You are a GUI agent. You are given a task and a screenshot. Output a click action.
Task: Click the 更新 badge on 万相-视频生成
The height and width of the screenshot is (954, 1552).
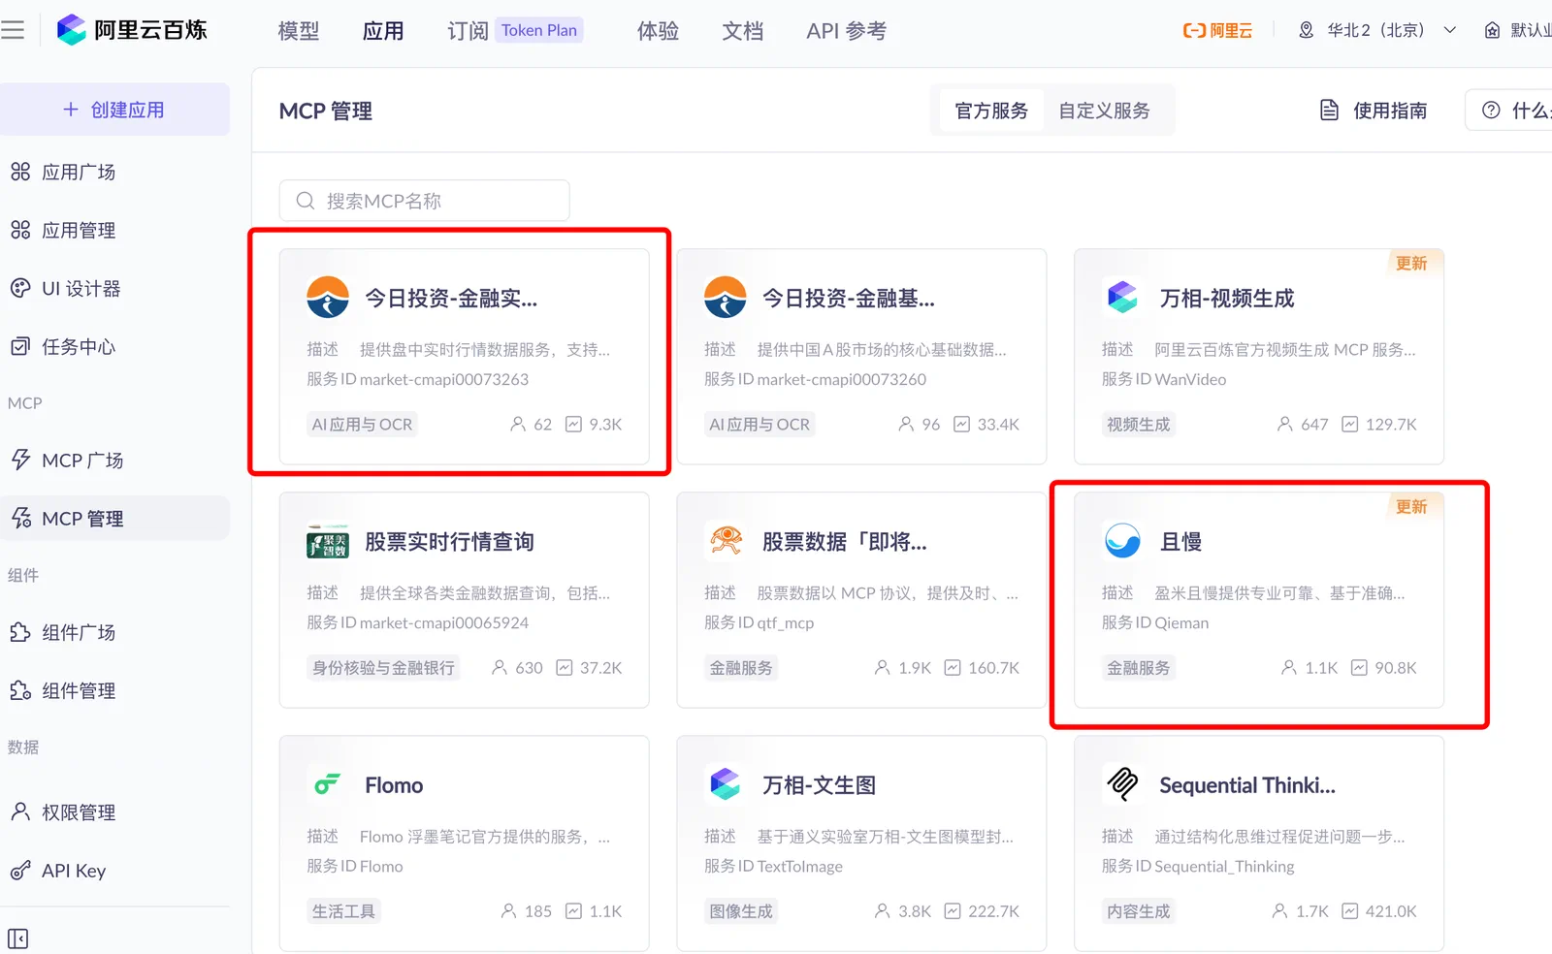(x=1411, y=263)
